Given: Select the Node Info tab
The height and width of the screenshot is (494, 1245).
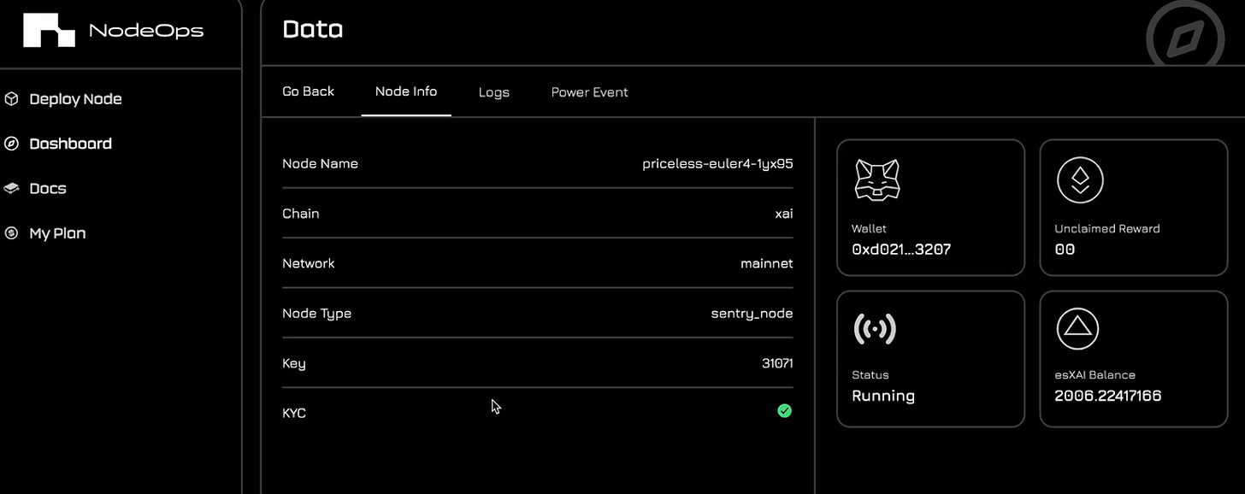Looking at the screenshot, I should [406, 91].
